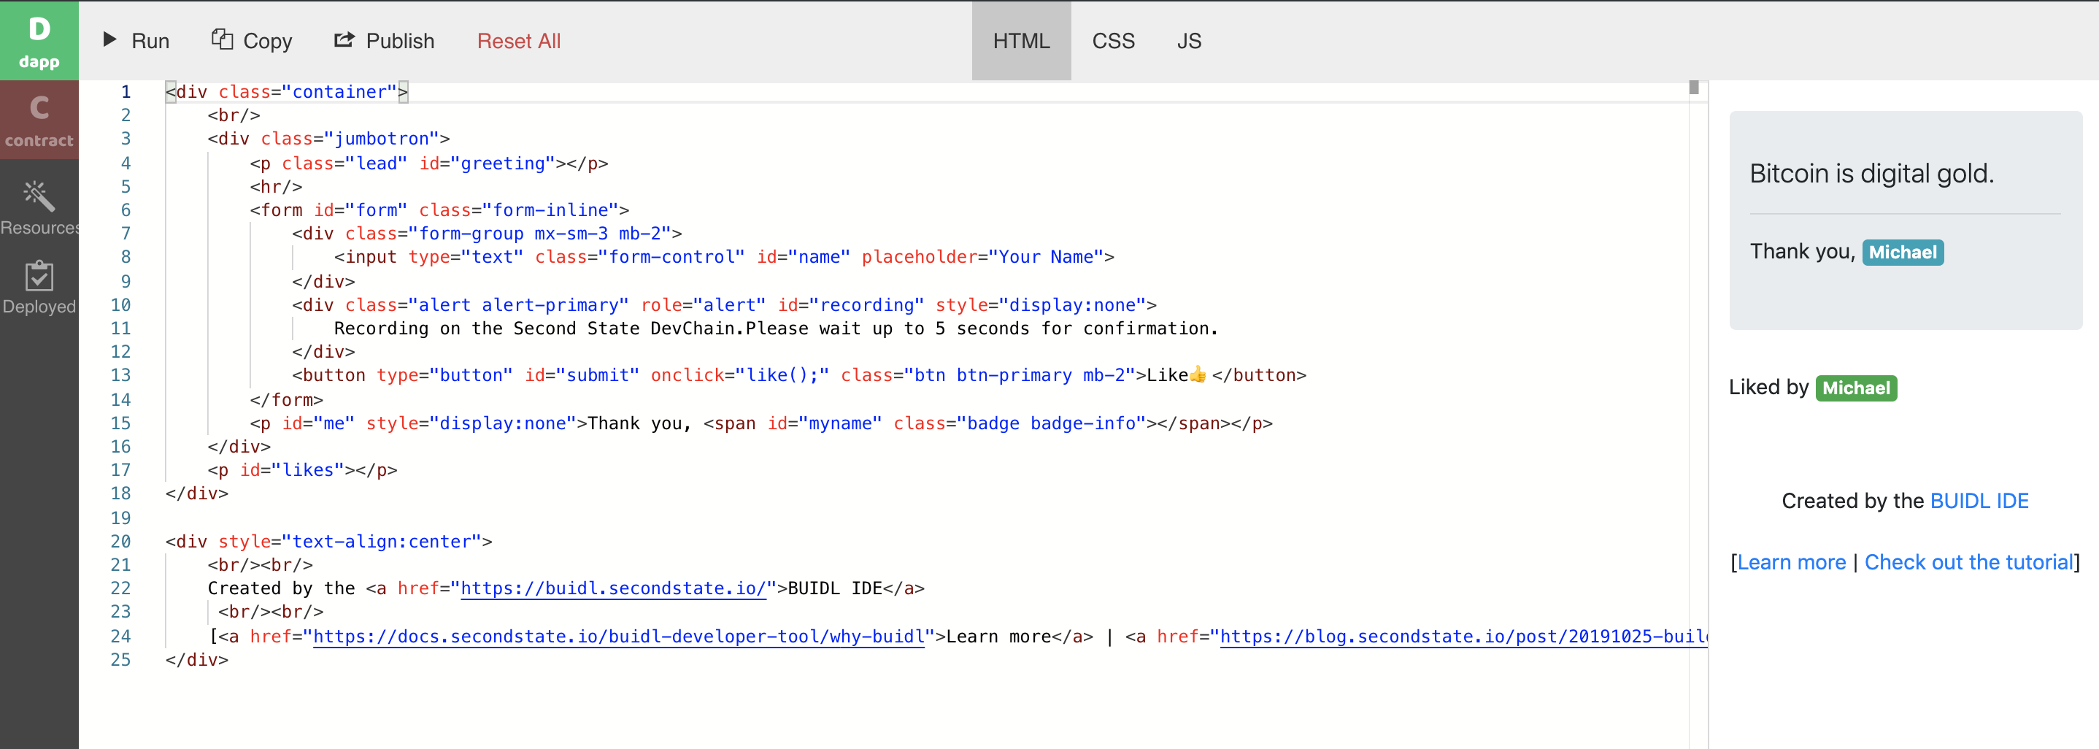The height and width of the screenshot is (749, 2099).
Task: Click the Copy documents icon
Action: (222, 39)
